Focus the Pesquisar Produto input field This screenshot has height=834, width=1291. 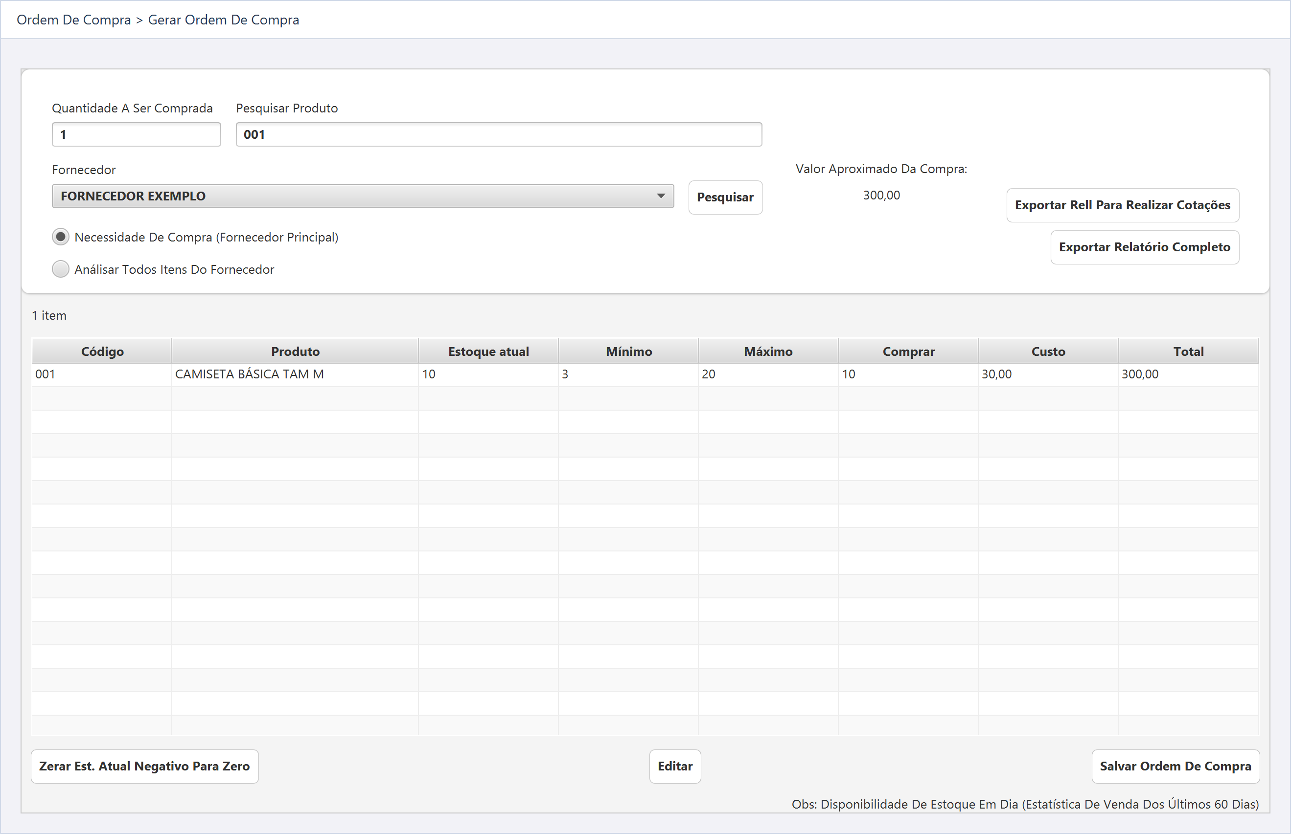point(499,134)
